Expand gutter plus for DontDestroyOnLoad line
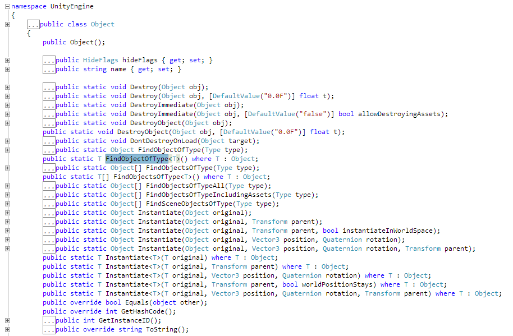 coord(7,141)
